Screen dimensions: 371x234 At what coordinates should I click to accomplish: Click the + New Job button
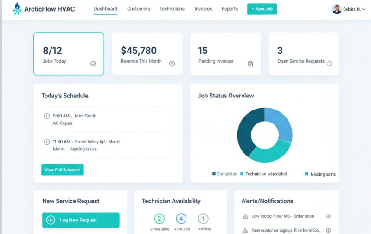click(262, 9)
